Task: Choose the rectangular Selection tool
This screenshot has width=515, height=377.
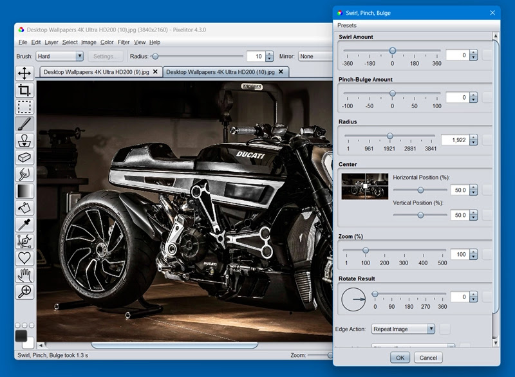Action: click(24, 107)
